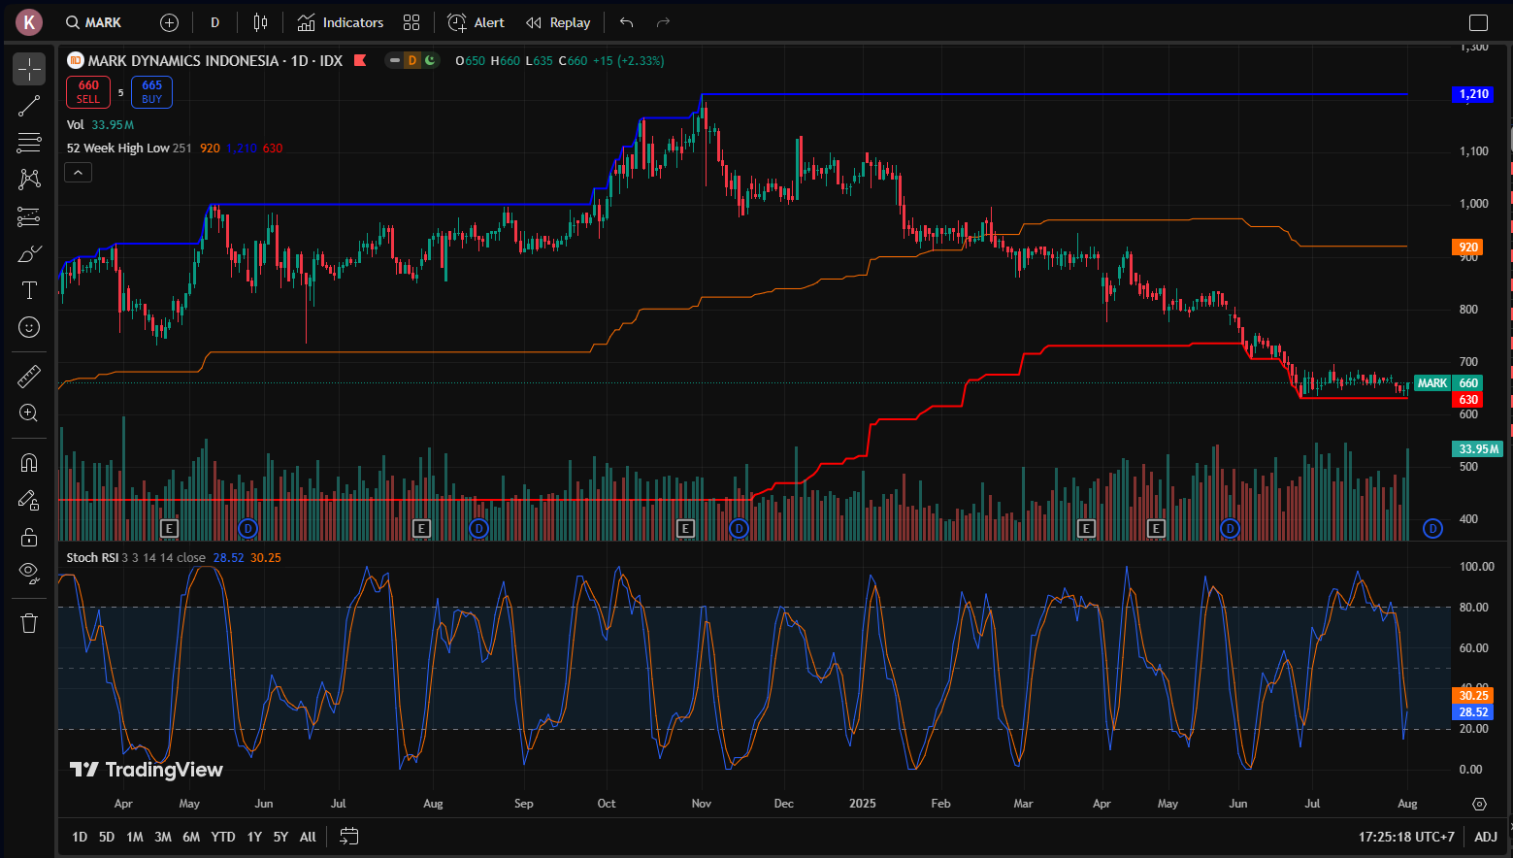Screen dimensions: 1513x858
Task: Open the D timeframe interval dropdown
Action: 215,22
